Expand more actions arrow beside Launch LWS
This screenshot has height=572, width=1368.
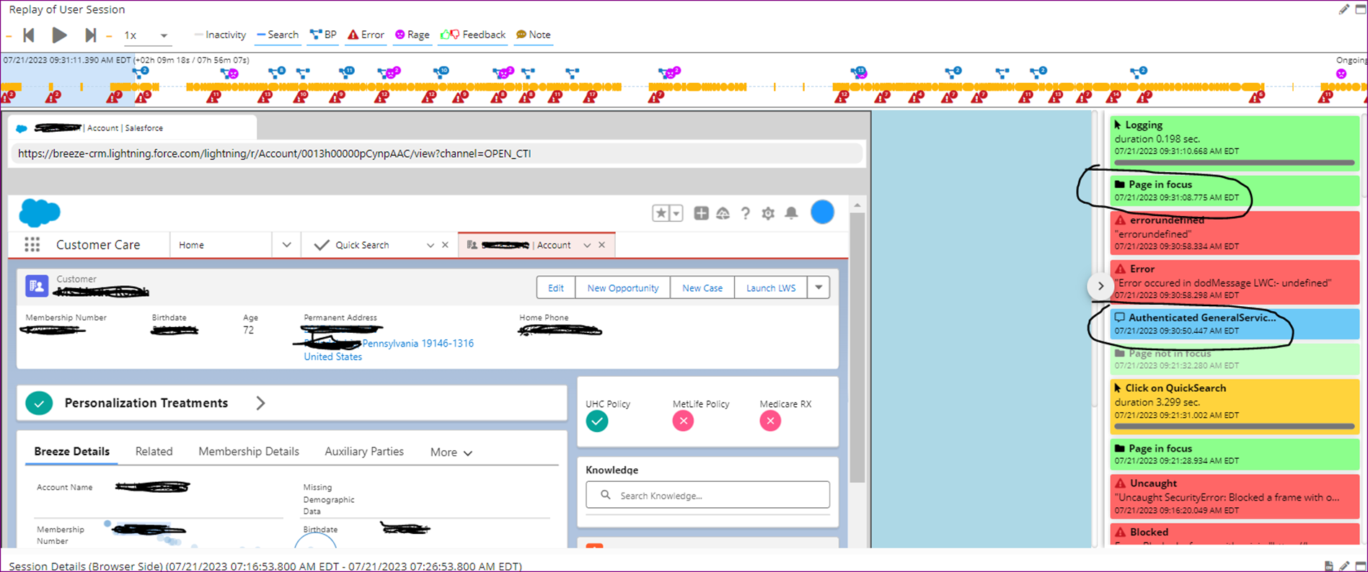[818, 287]
